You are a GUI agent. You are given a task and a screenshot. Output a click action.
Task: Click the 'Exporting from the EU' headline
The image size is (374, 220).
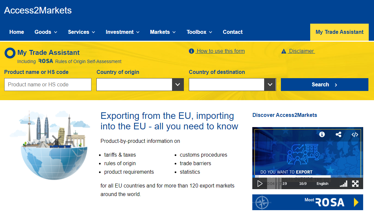[169, 121]
